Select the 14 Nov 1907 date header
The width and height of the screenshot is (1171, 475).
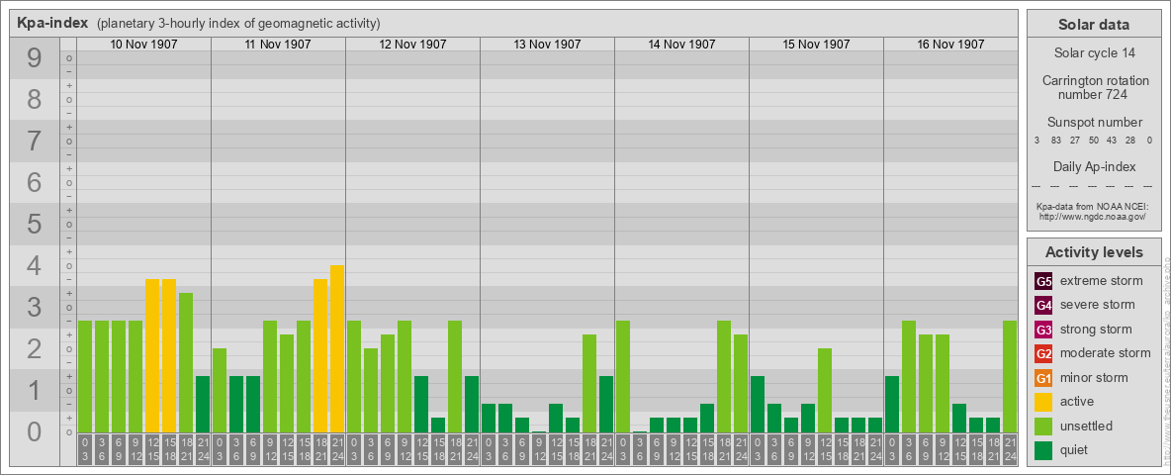click(x=681, y=45)
